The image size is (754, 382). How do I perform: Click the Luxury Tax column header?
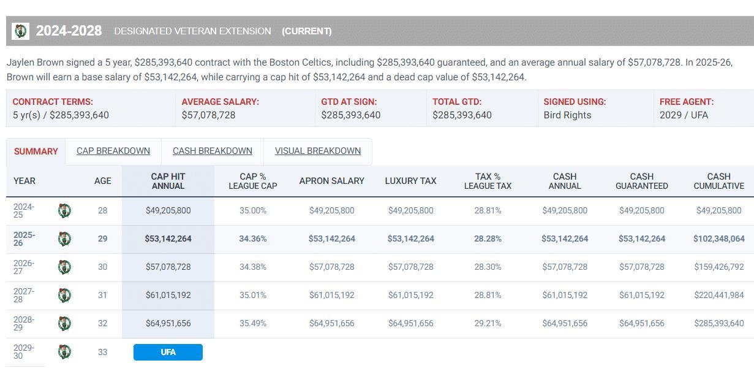point(410,181)
